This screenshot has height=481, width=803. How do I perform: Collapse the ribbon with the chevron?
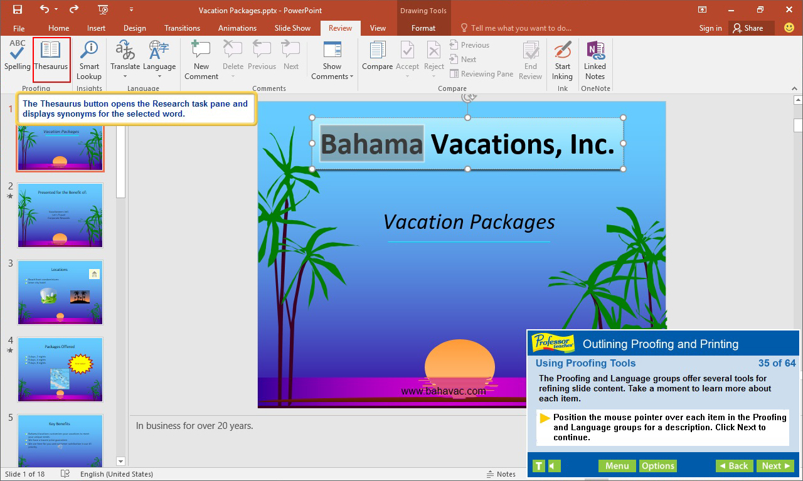click(x=794, y=88)
